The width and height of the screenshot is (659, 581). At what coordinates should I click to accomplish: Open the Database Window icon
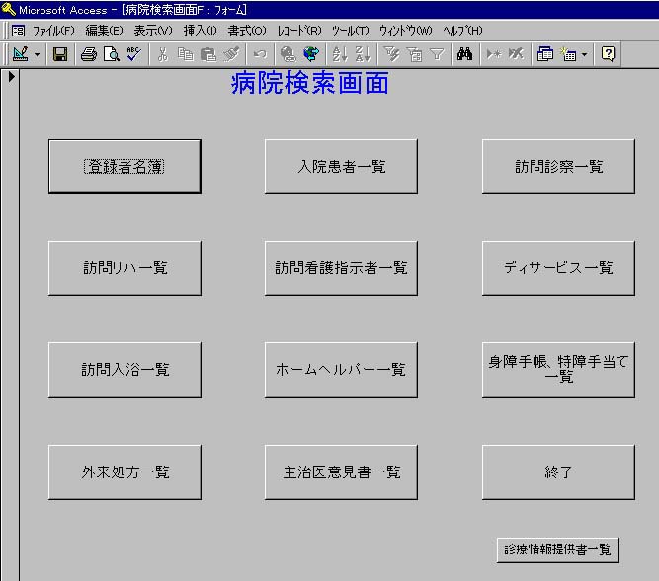click(545, 54)
